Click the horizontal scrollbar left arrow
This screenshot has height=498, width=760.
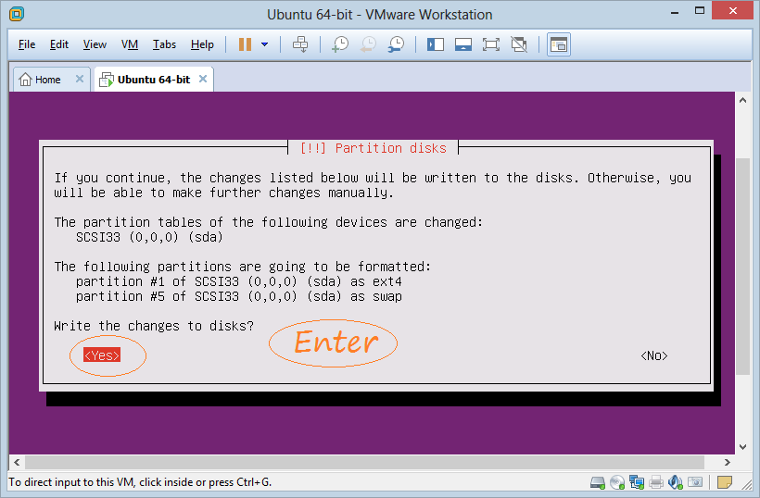(x=17, y=462)
